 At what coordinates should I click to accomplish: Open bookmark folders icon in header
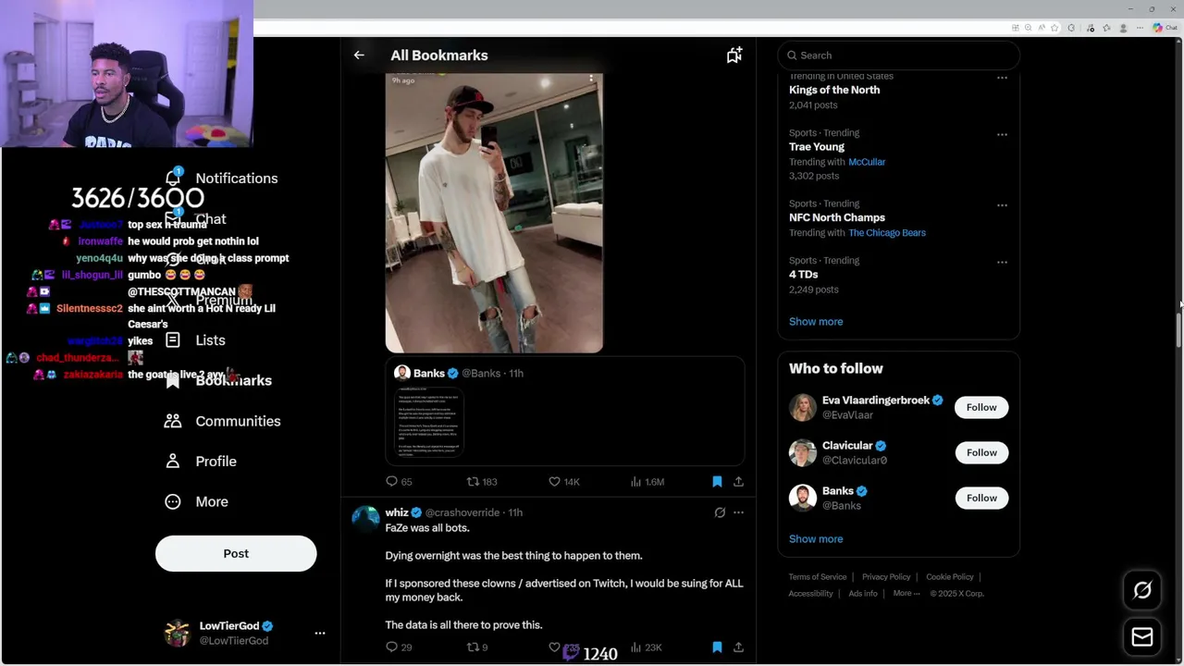point(734,55)
